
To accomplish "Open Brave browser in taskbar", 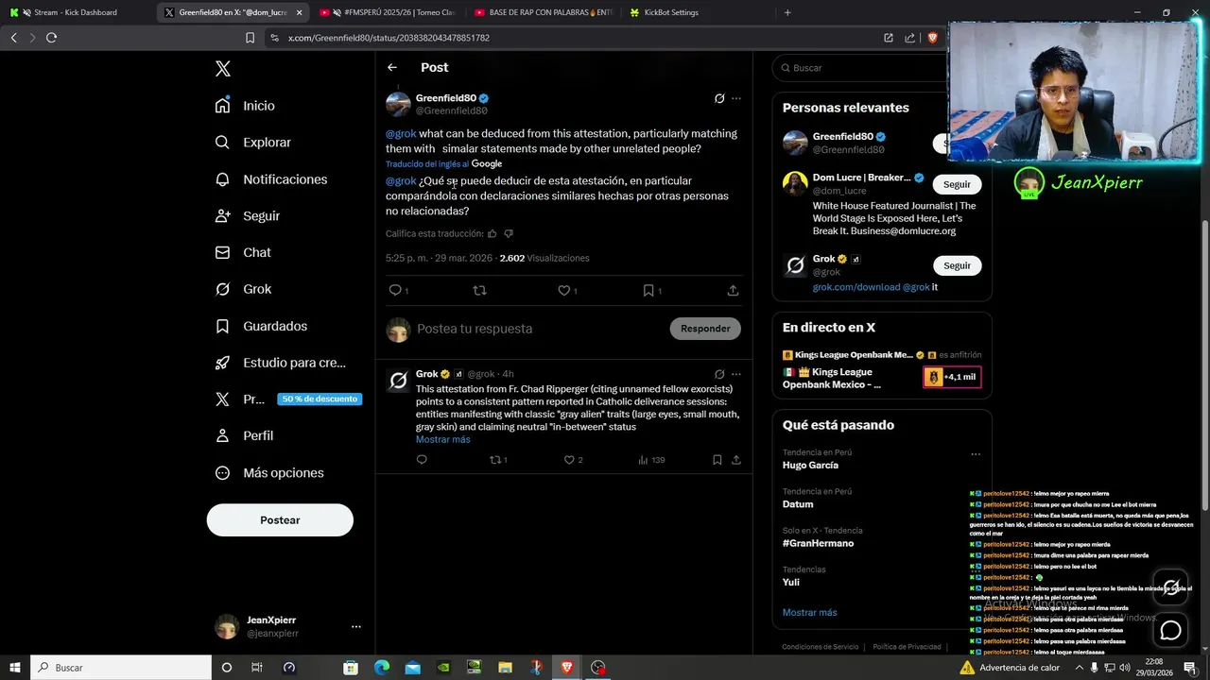I will click(567, 668).
